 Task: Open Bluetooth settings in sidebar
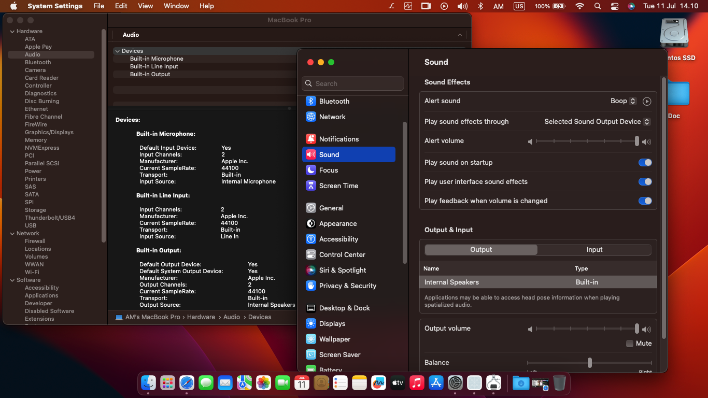(x=334, y=101)
